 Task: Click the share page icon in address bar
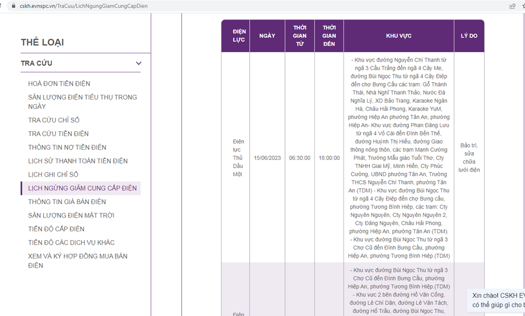pyautogui.click(x=512, y=6)
